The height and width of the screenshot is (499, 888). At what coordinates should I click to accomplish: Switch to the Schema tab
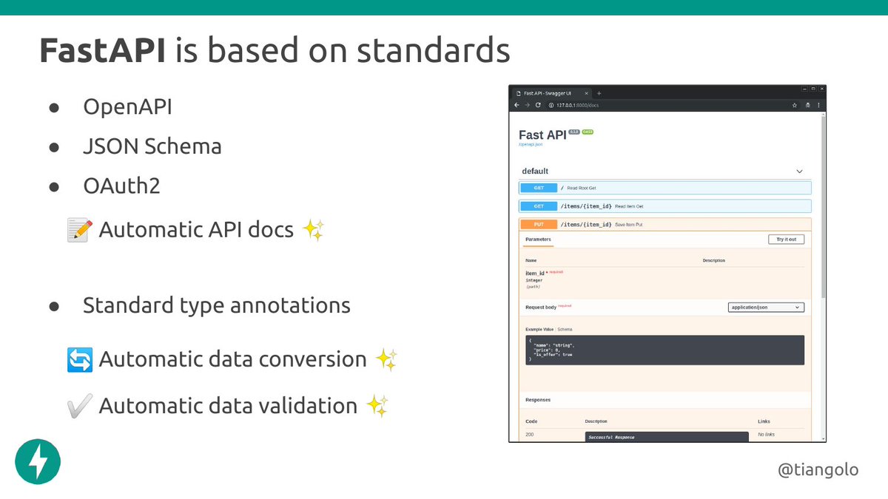(x=565, y=329)
